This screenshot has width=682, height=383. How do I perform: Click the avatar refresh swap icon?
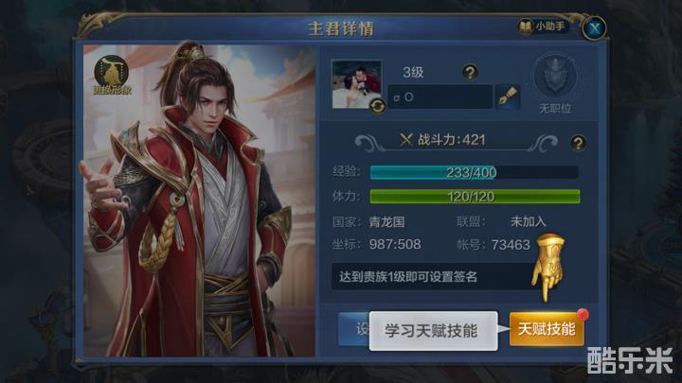pyautogui.click(x=378, y=106)
